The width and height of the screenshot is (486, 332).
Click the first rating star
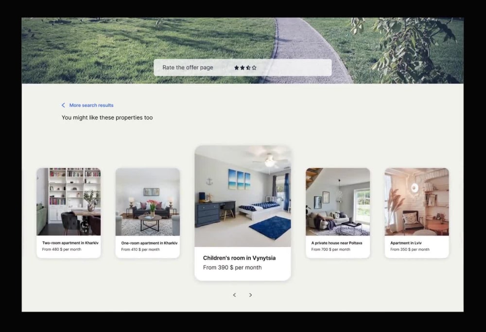237,68
